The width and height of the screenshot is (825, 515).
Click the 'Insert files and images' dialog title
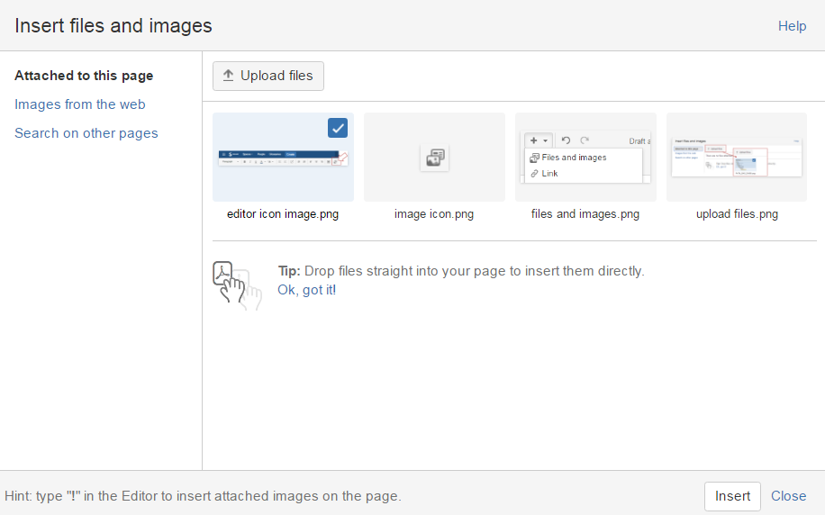pos(113,26)
